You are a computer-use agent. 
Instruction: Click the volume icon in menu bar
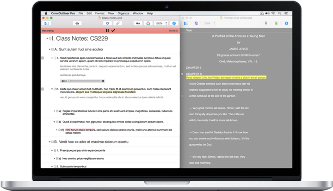267,13
